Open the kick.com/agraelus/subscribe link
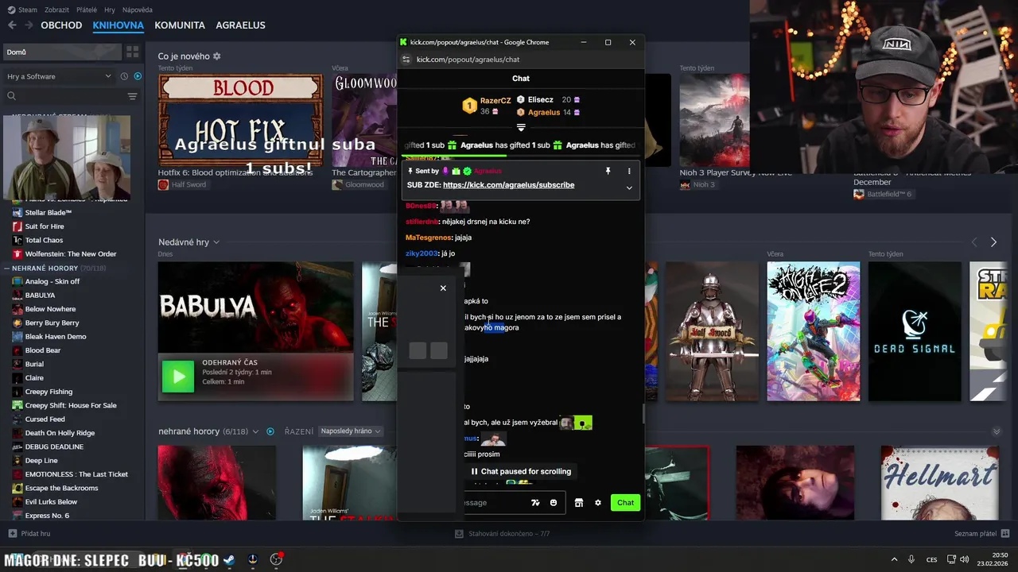 pyautogui.click(x=508, y=185)
